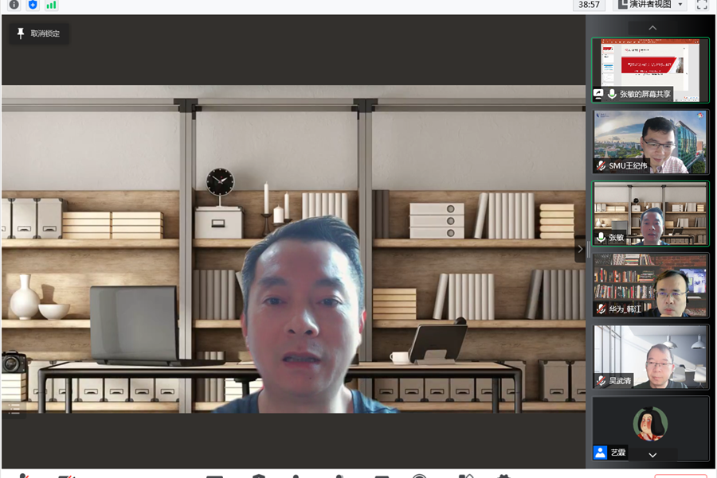
Task: Open the 演讲者视图 layout dropdown
Action: click(651, 5)
